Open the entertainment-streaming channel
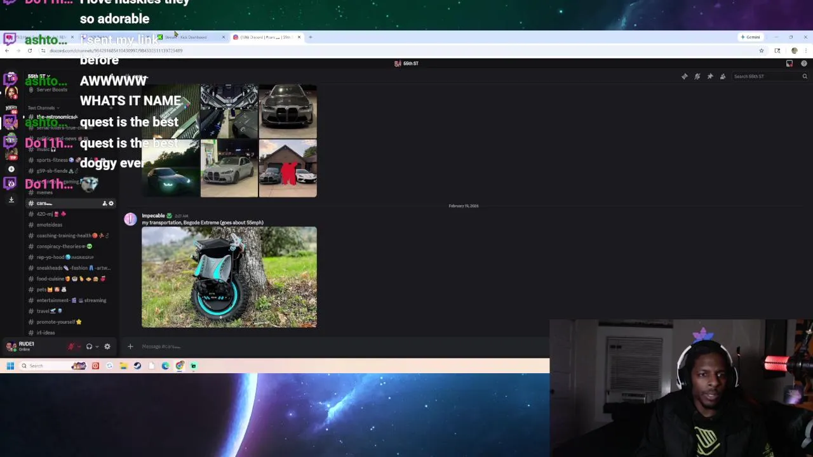The image size is (813, 457). [x=70, y=300]
